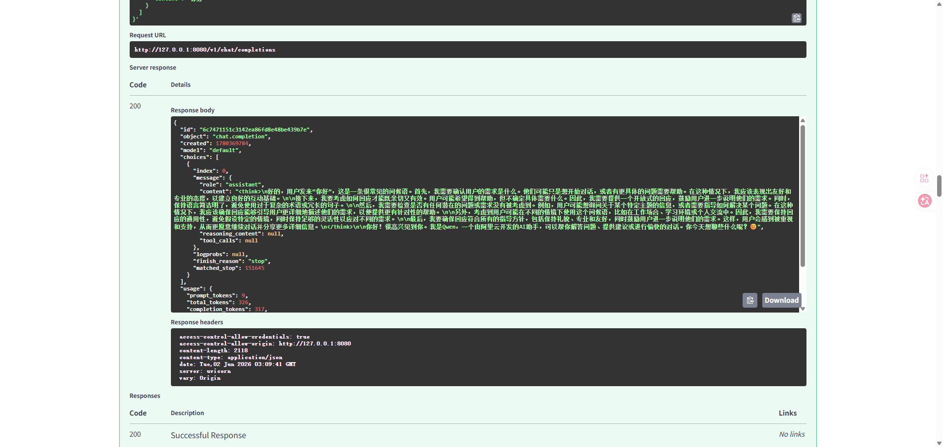This screenshot has width=943, height=447.
Task: Click the "Details" column header
Action: (181, 85)
